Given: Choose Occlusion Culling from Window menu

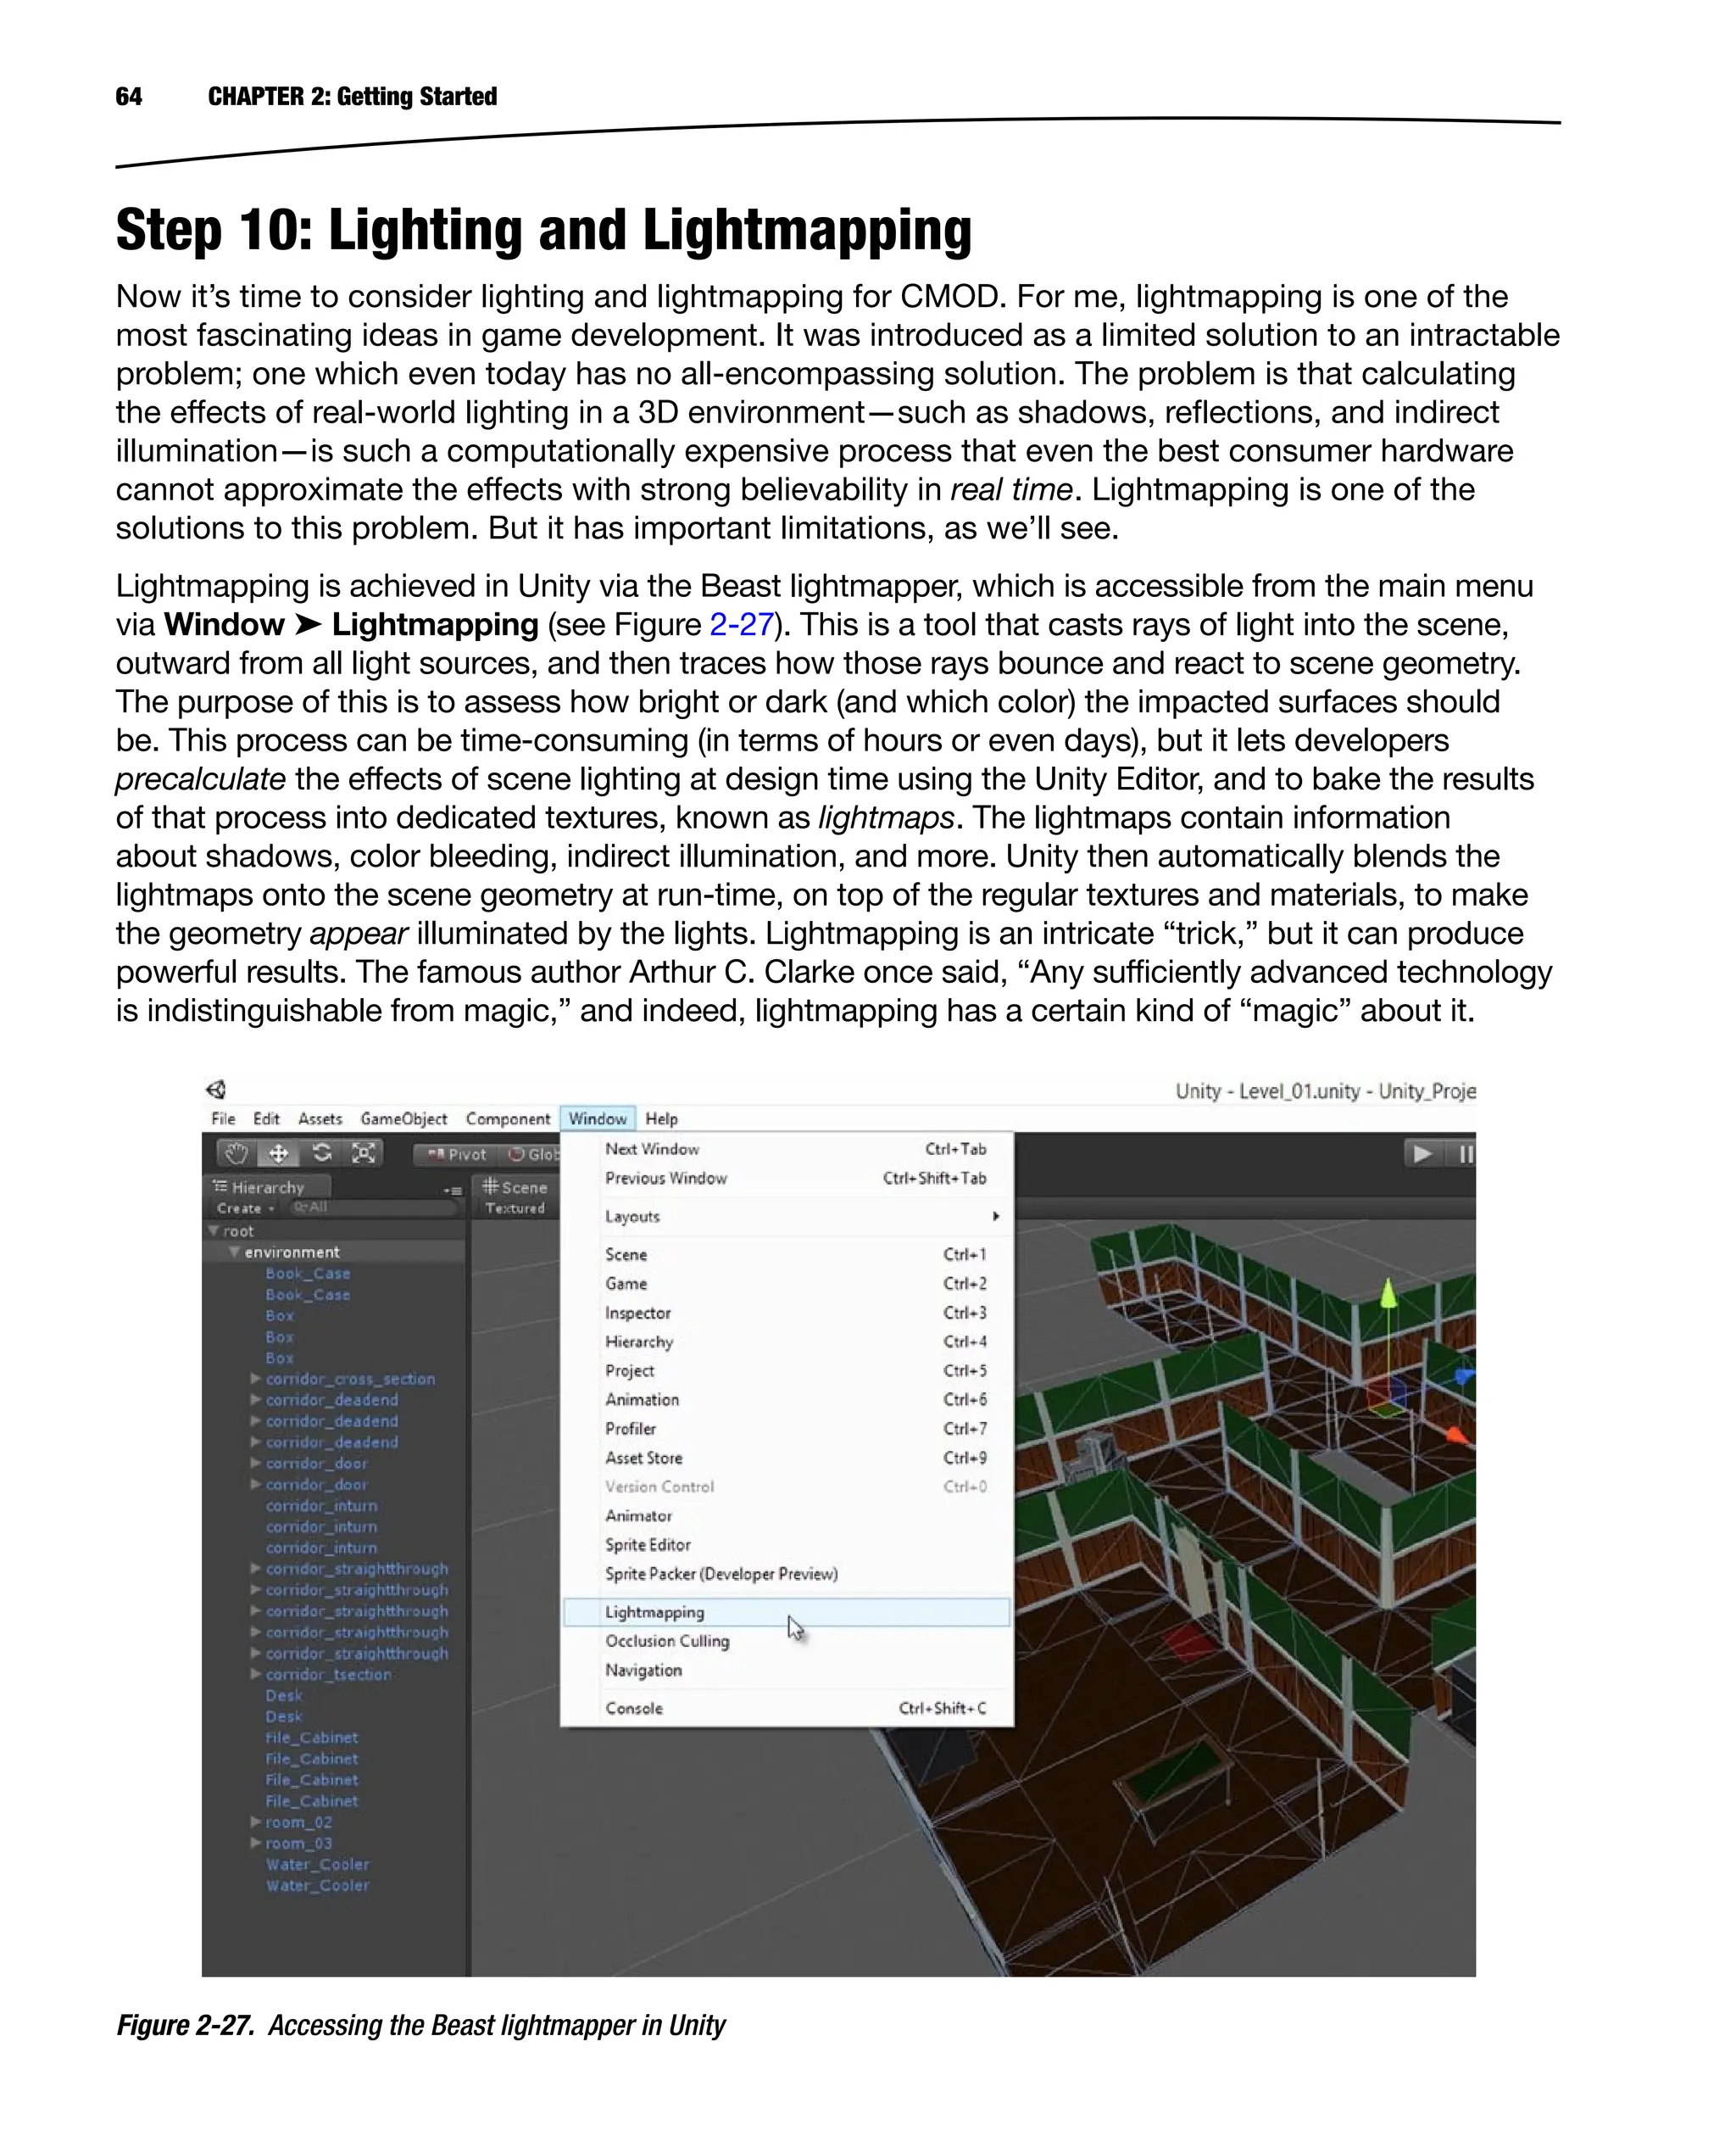Looking at the screenshot, I should (787, 1641).
